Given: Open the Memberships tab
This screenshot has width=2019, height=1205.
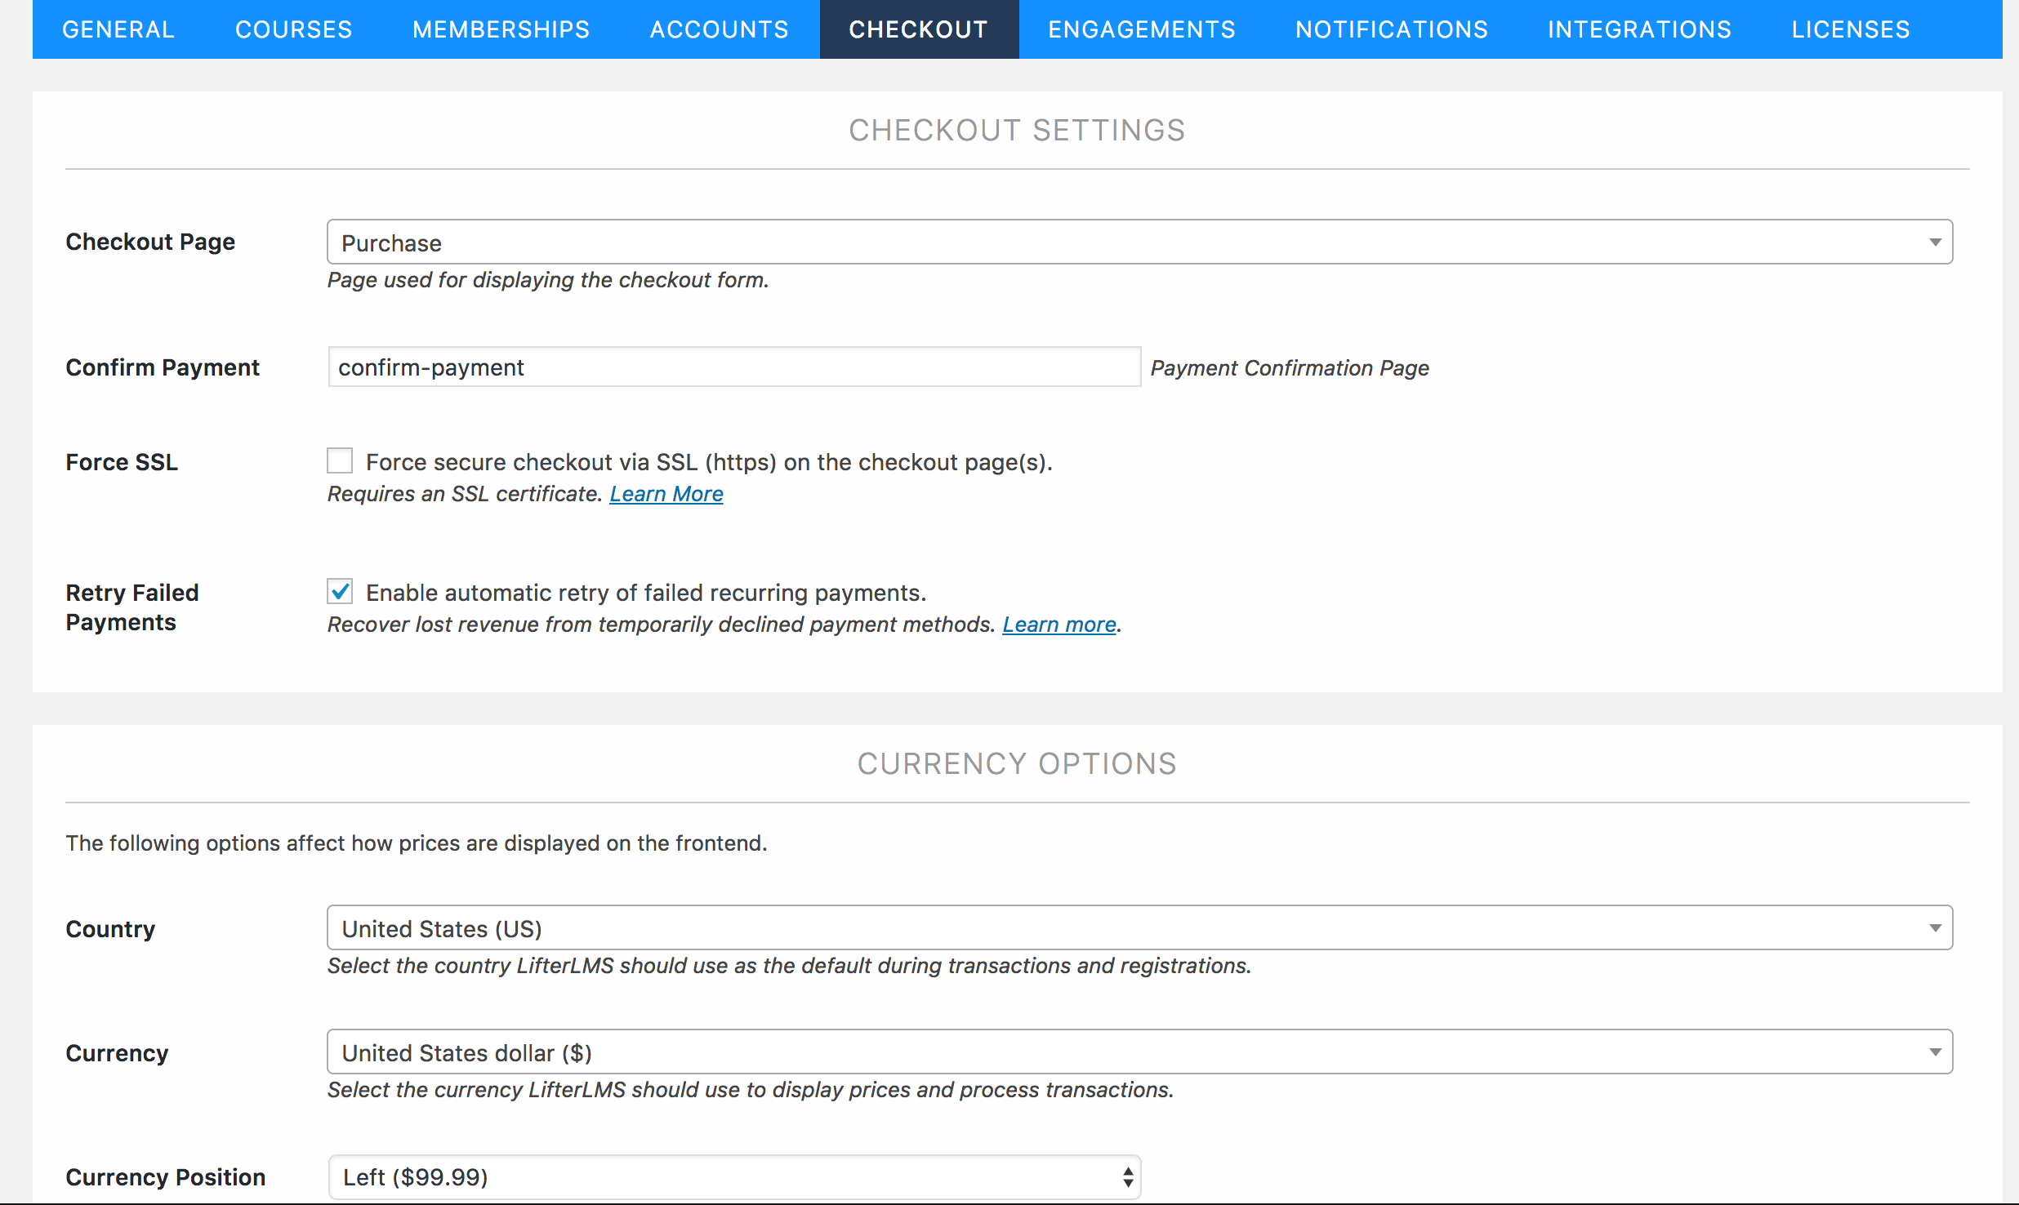Looking at the screenshot, I should (x=501, y=29).
